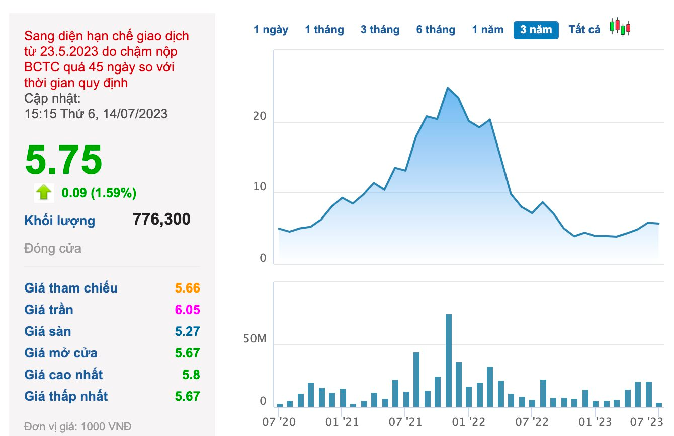Click the 'Khối lượng' label
674x436 pixels.
point(59,221)
